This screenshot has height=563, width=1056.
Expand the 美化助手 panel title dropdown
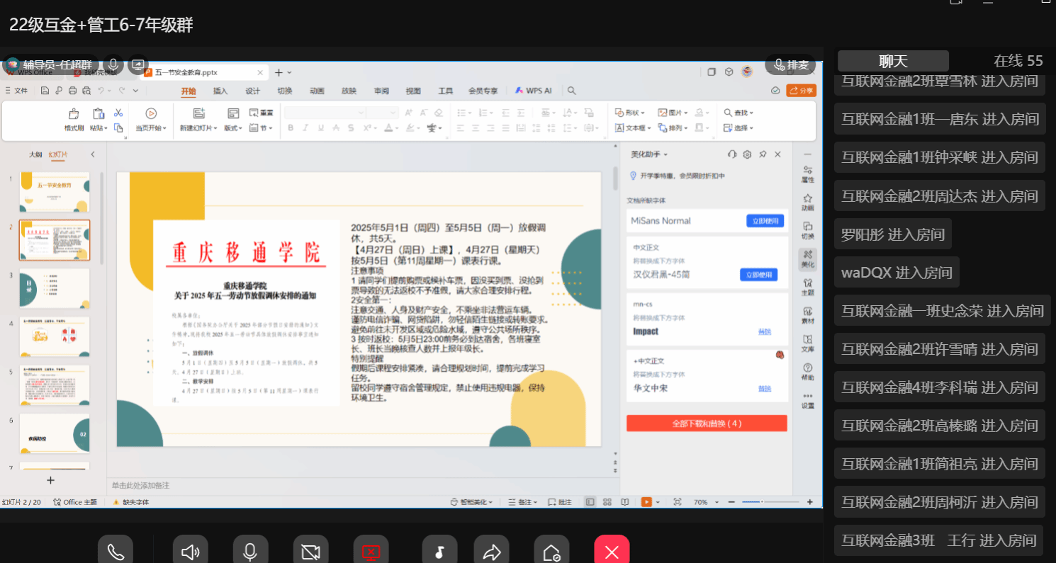coord(650,154)
